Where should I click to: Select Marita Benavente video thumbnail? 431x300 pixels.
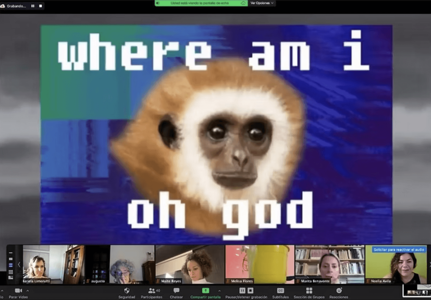[330, 264]
